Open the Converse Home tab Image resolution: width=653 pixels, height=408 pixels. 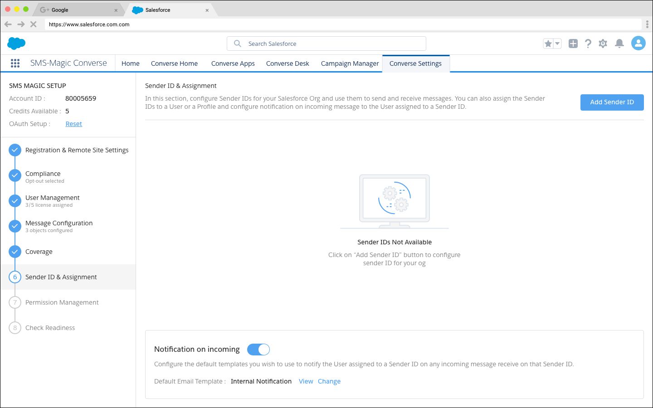[x=174, y=63]
